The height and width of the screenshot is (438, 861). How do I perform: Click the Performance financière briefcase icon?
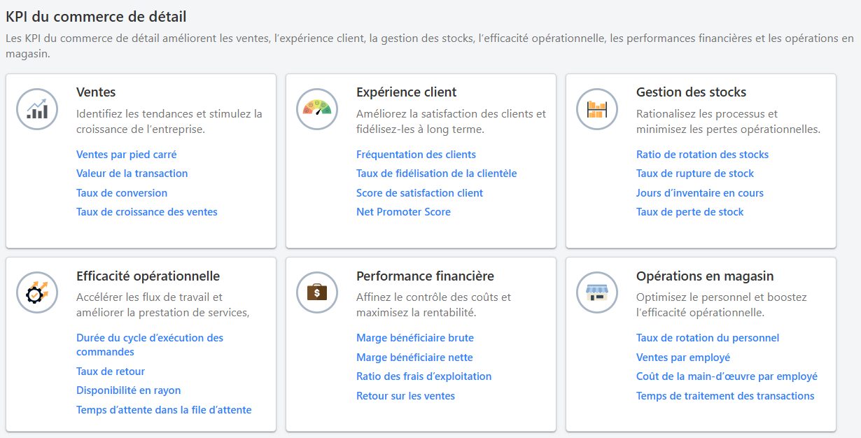(317, 292)
